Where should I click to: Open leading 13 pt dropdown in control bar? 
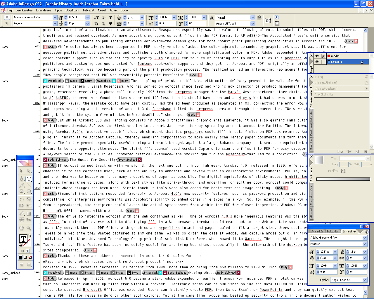coord(87,23)
